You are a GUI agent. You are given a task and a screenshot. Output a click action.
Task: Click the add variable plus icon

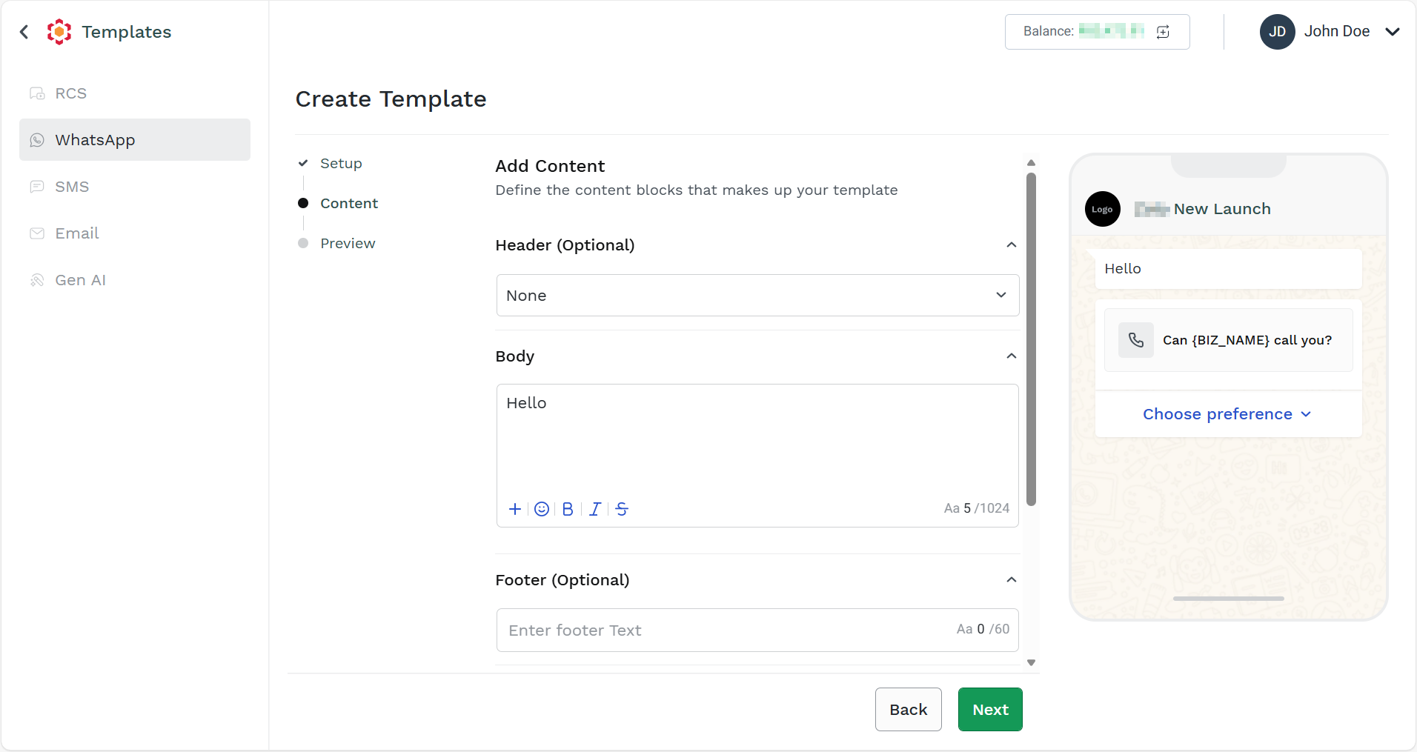(515, 509)
